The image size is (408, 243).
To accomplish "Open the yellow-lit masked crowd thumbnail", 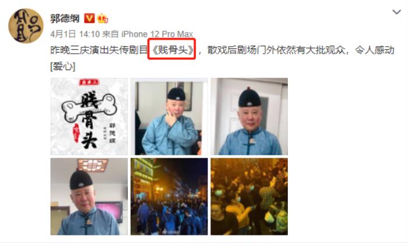I will [x=249, y=197].
